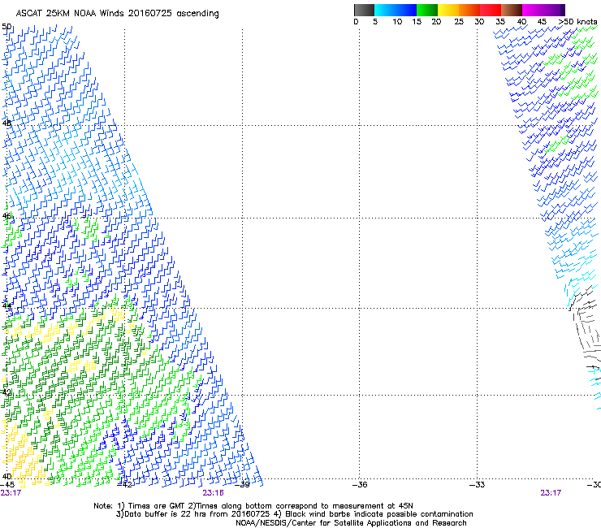
Task: Click the green 15-20 knots color bar segment
Action: (427, 10)
